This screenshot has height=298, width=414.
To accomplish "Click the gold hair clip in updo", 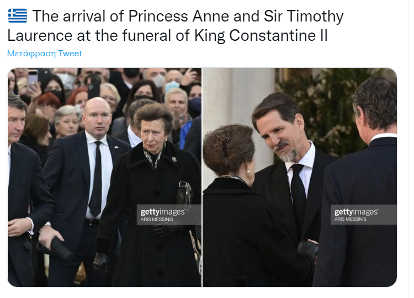I will (221, 140).
